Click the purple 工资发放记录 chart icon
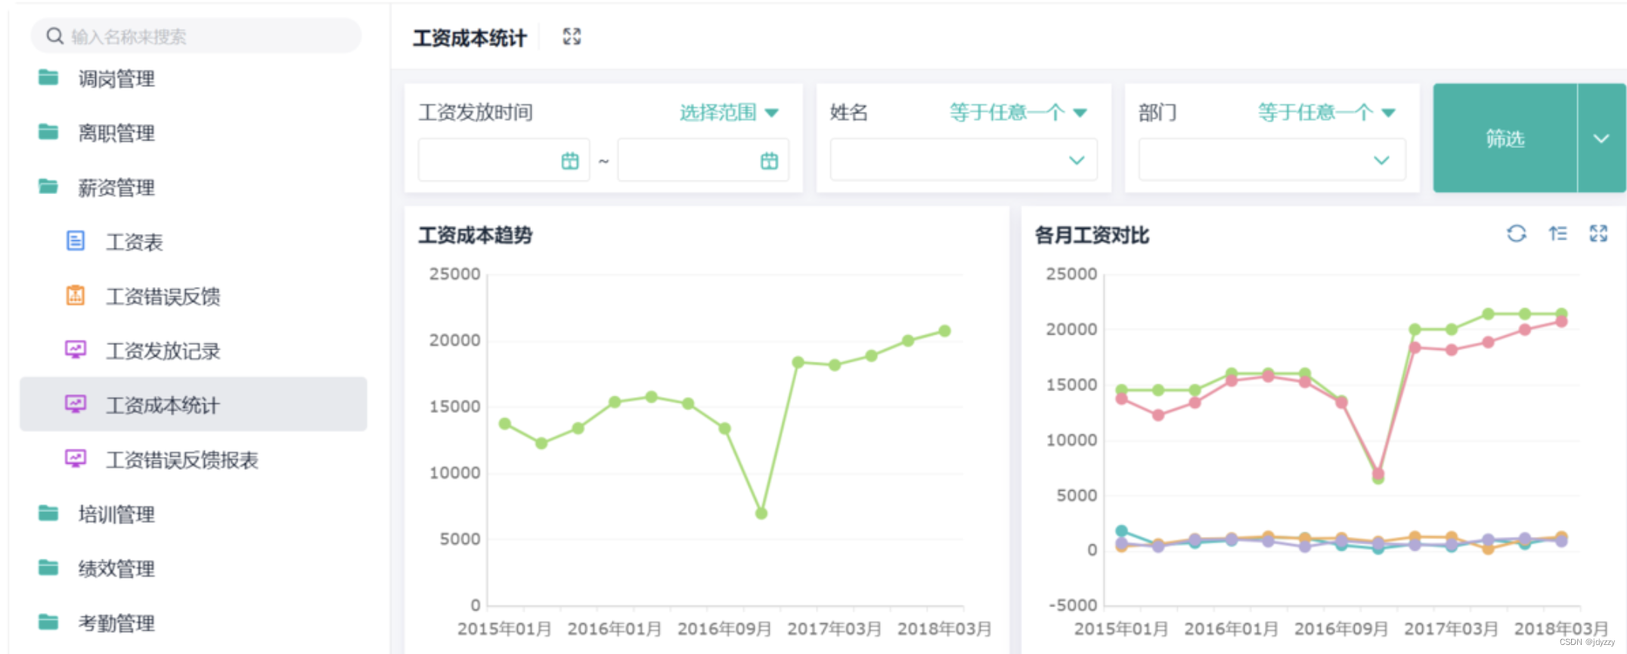Viewport: 1627px width, 654px height. [76, 350]
